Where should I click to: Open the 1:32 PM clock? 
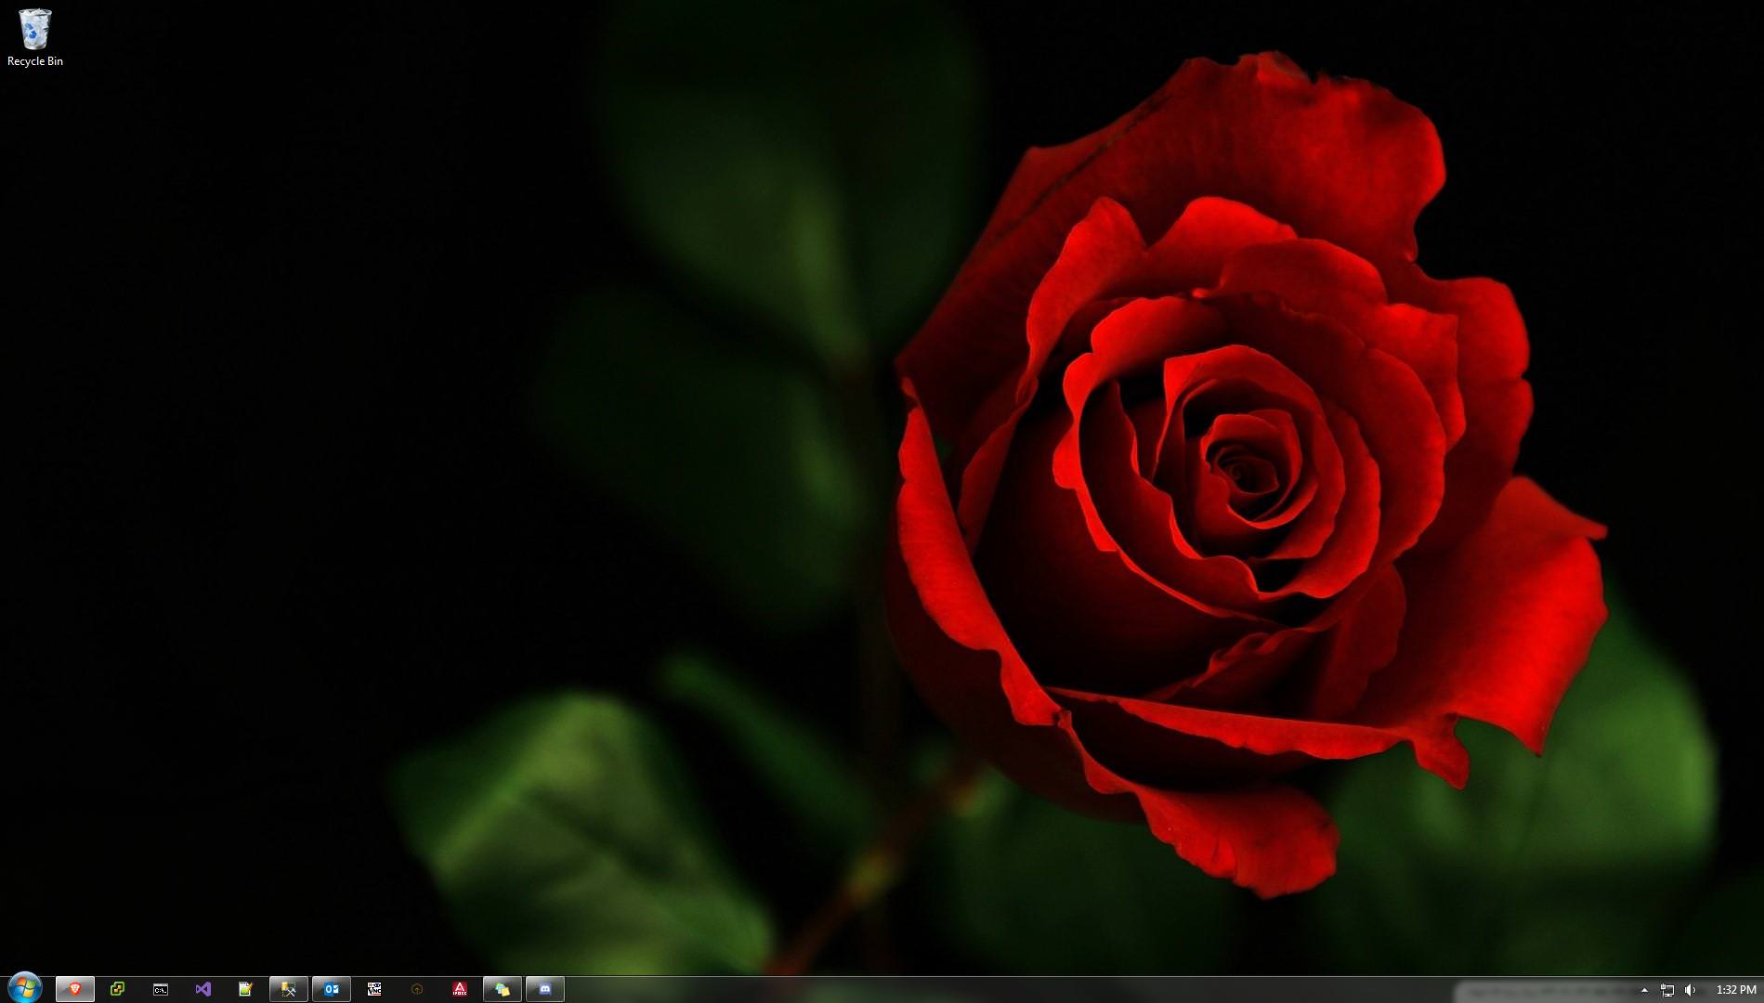tap(1736, 990)
